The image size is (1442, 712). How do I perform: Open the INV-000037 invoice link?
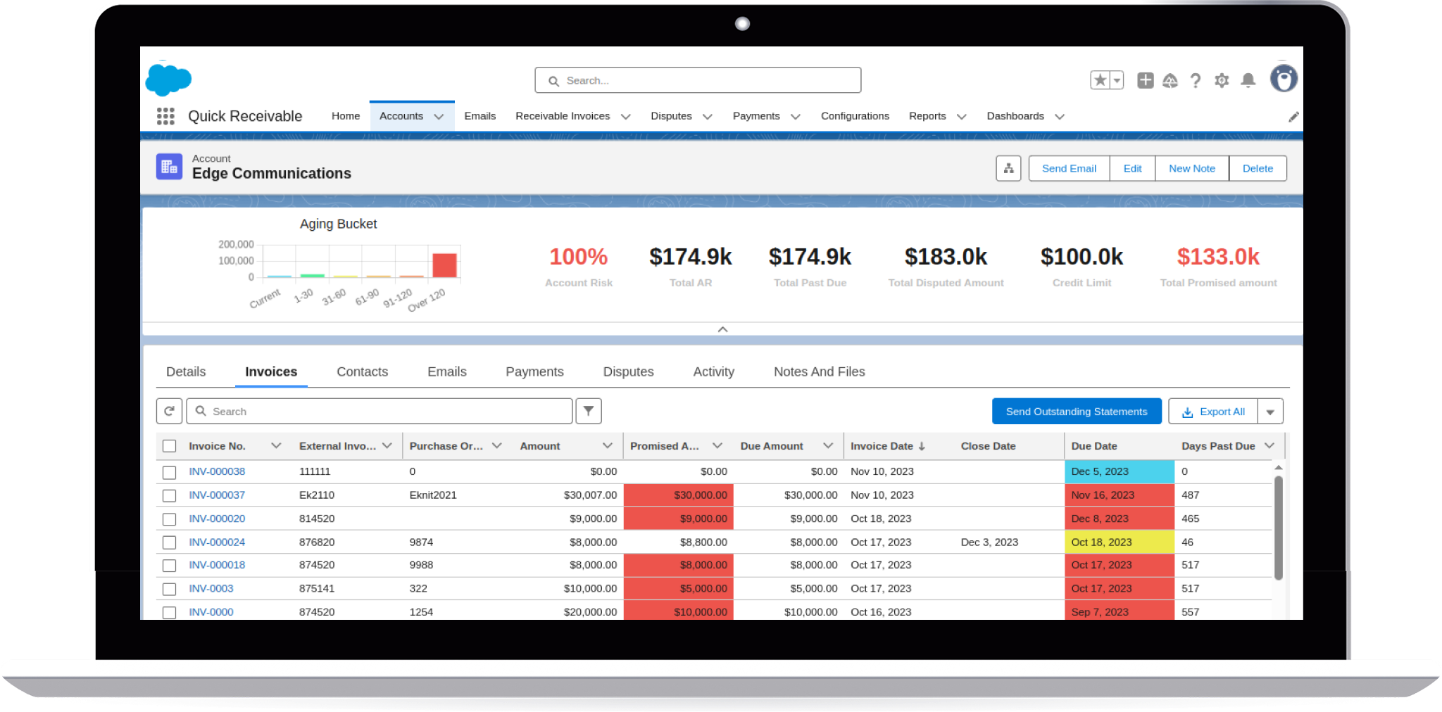217,495
